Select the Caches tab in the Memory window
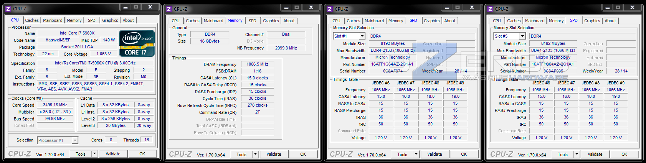Viewport: 646px width, 163px height. coord(193,21)
